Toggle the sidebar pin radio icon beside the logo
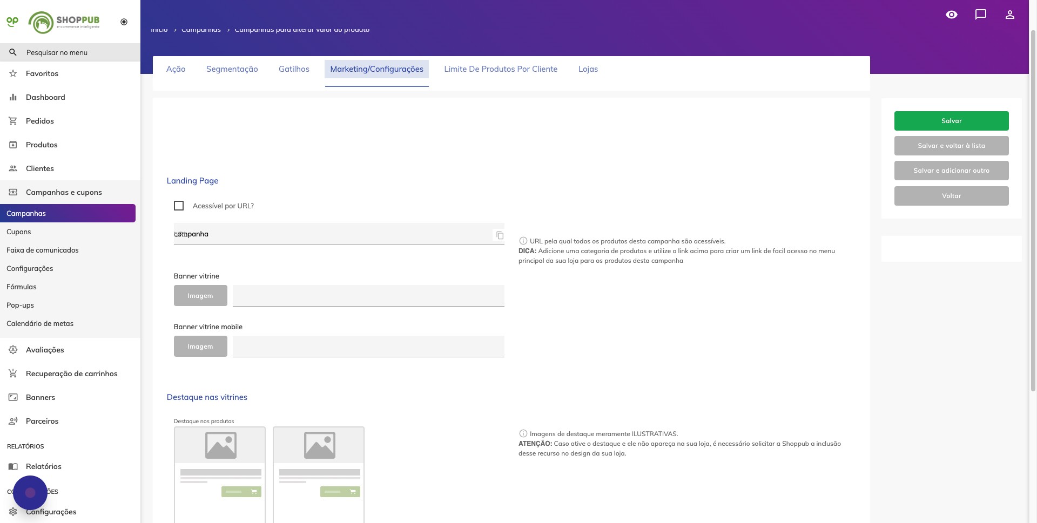The height and width of the screenshot is (523, 1037). click(124, 22)
